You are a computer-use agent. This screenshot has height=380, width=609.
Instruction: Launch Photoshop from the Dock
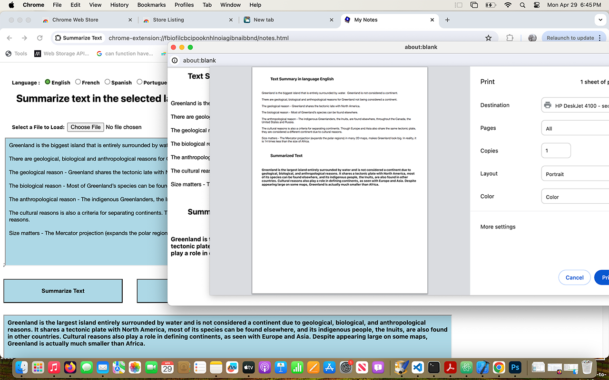[515, 367]
